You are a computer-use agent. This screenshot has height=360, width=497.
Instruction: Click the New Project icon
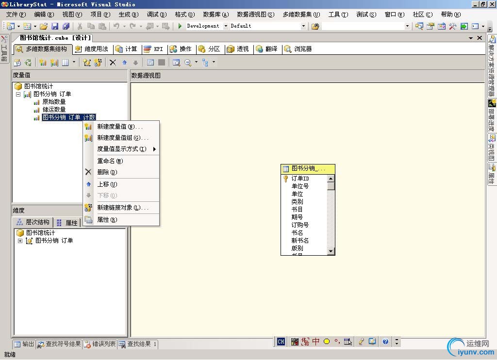(11, 26)
